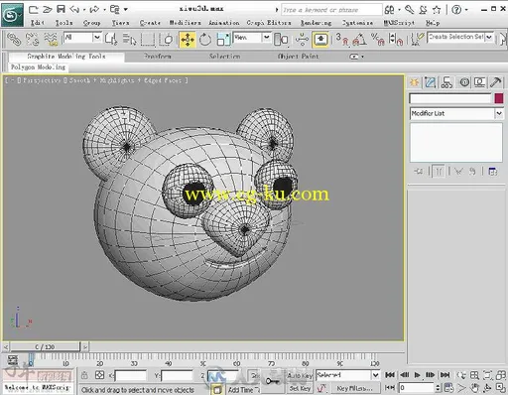Viewport: 508px width, 395px height.
Task: Toggle Absolute/Offset transform type-in mode
Action: click(99, 375)
